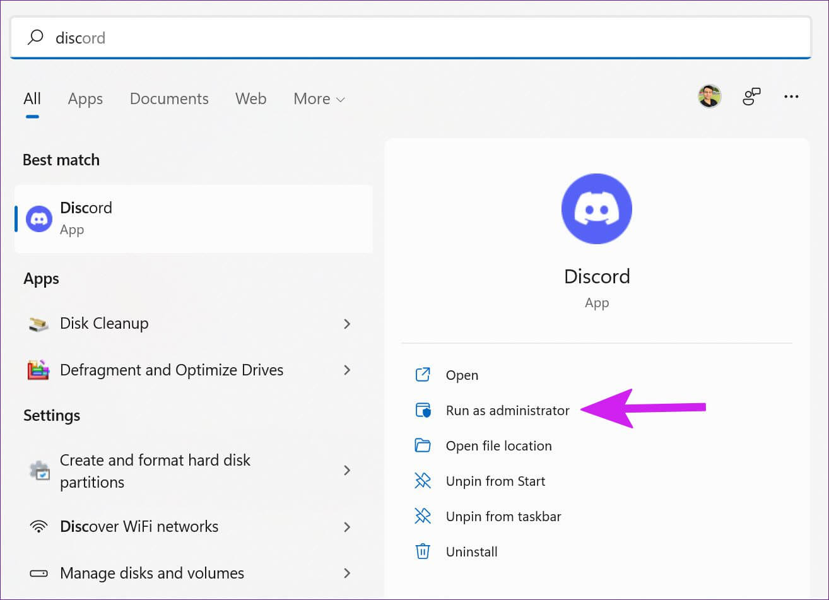Select the All tab

click(32, 99)
